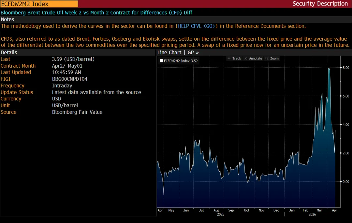The image size is (352, 223).
Task: Click the Zoom button label
Action: point(274,59)
